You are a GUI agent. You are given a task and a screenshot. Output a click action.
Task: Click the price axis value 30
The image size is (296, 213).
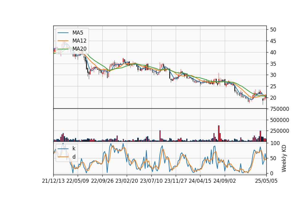pyautogui.click(x=273, y=75)
